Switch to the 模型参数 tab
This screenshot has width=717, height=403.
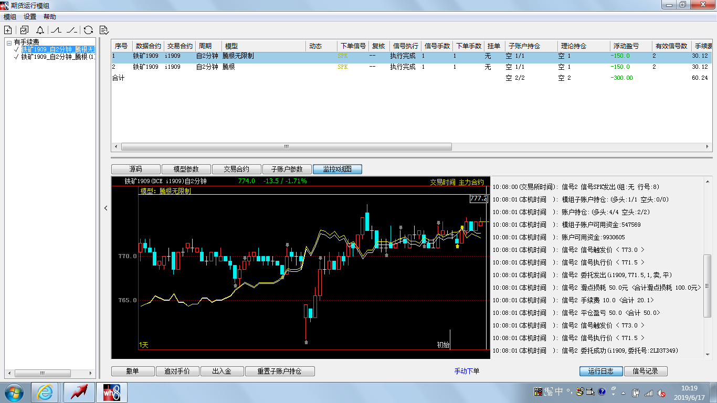point(186,169)
